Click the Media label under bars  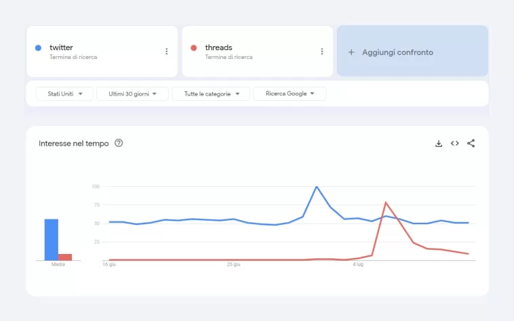pyautogui.click(x=58, y=264)
